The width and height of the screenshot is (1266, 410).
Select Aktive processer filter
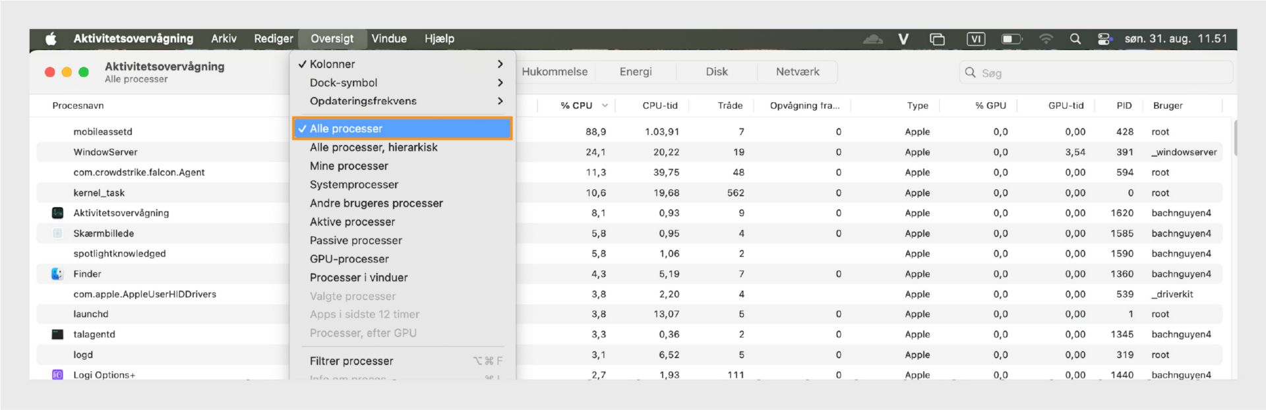352,222
